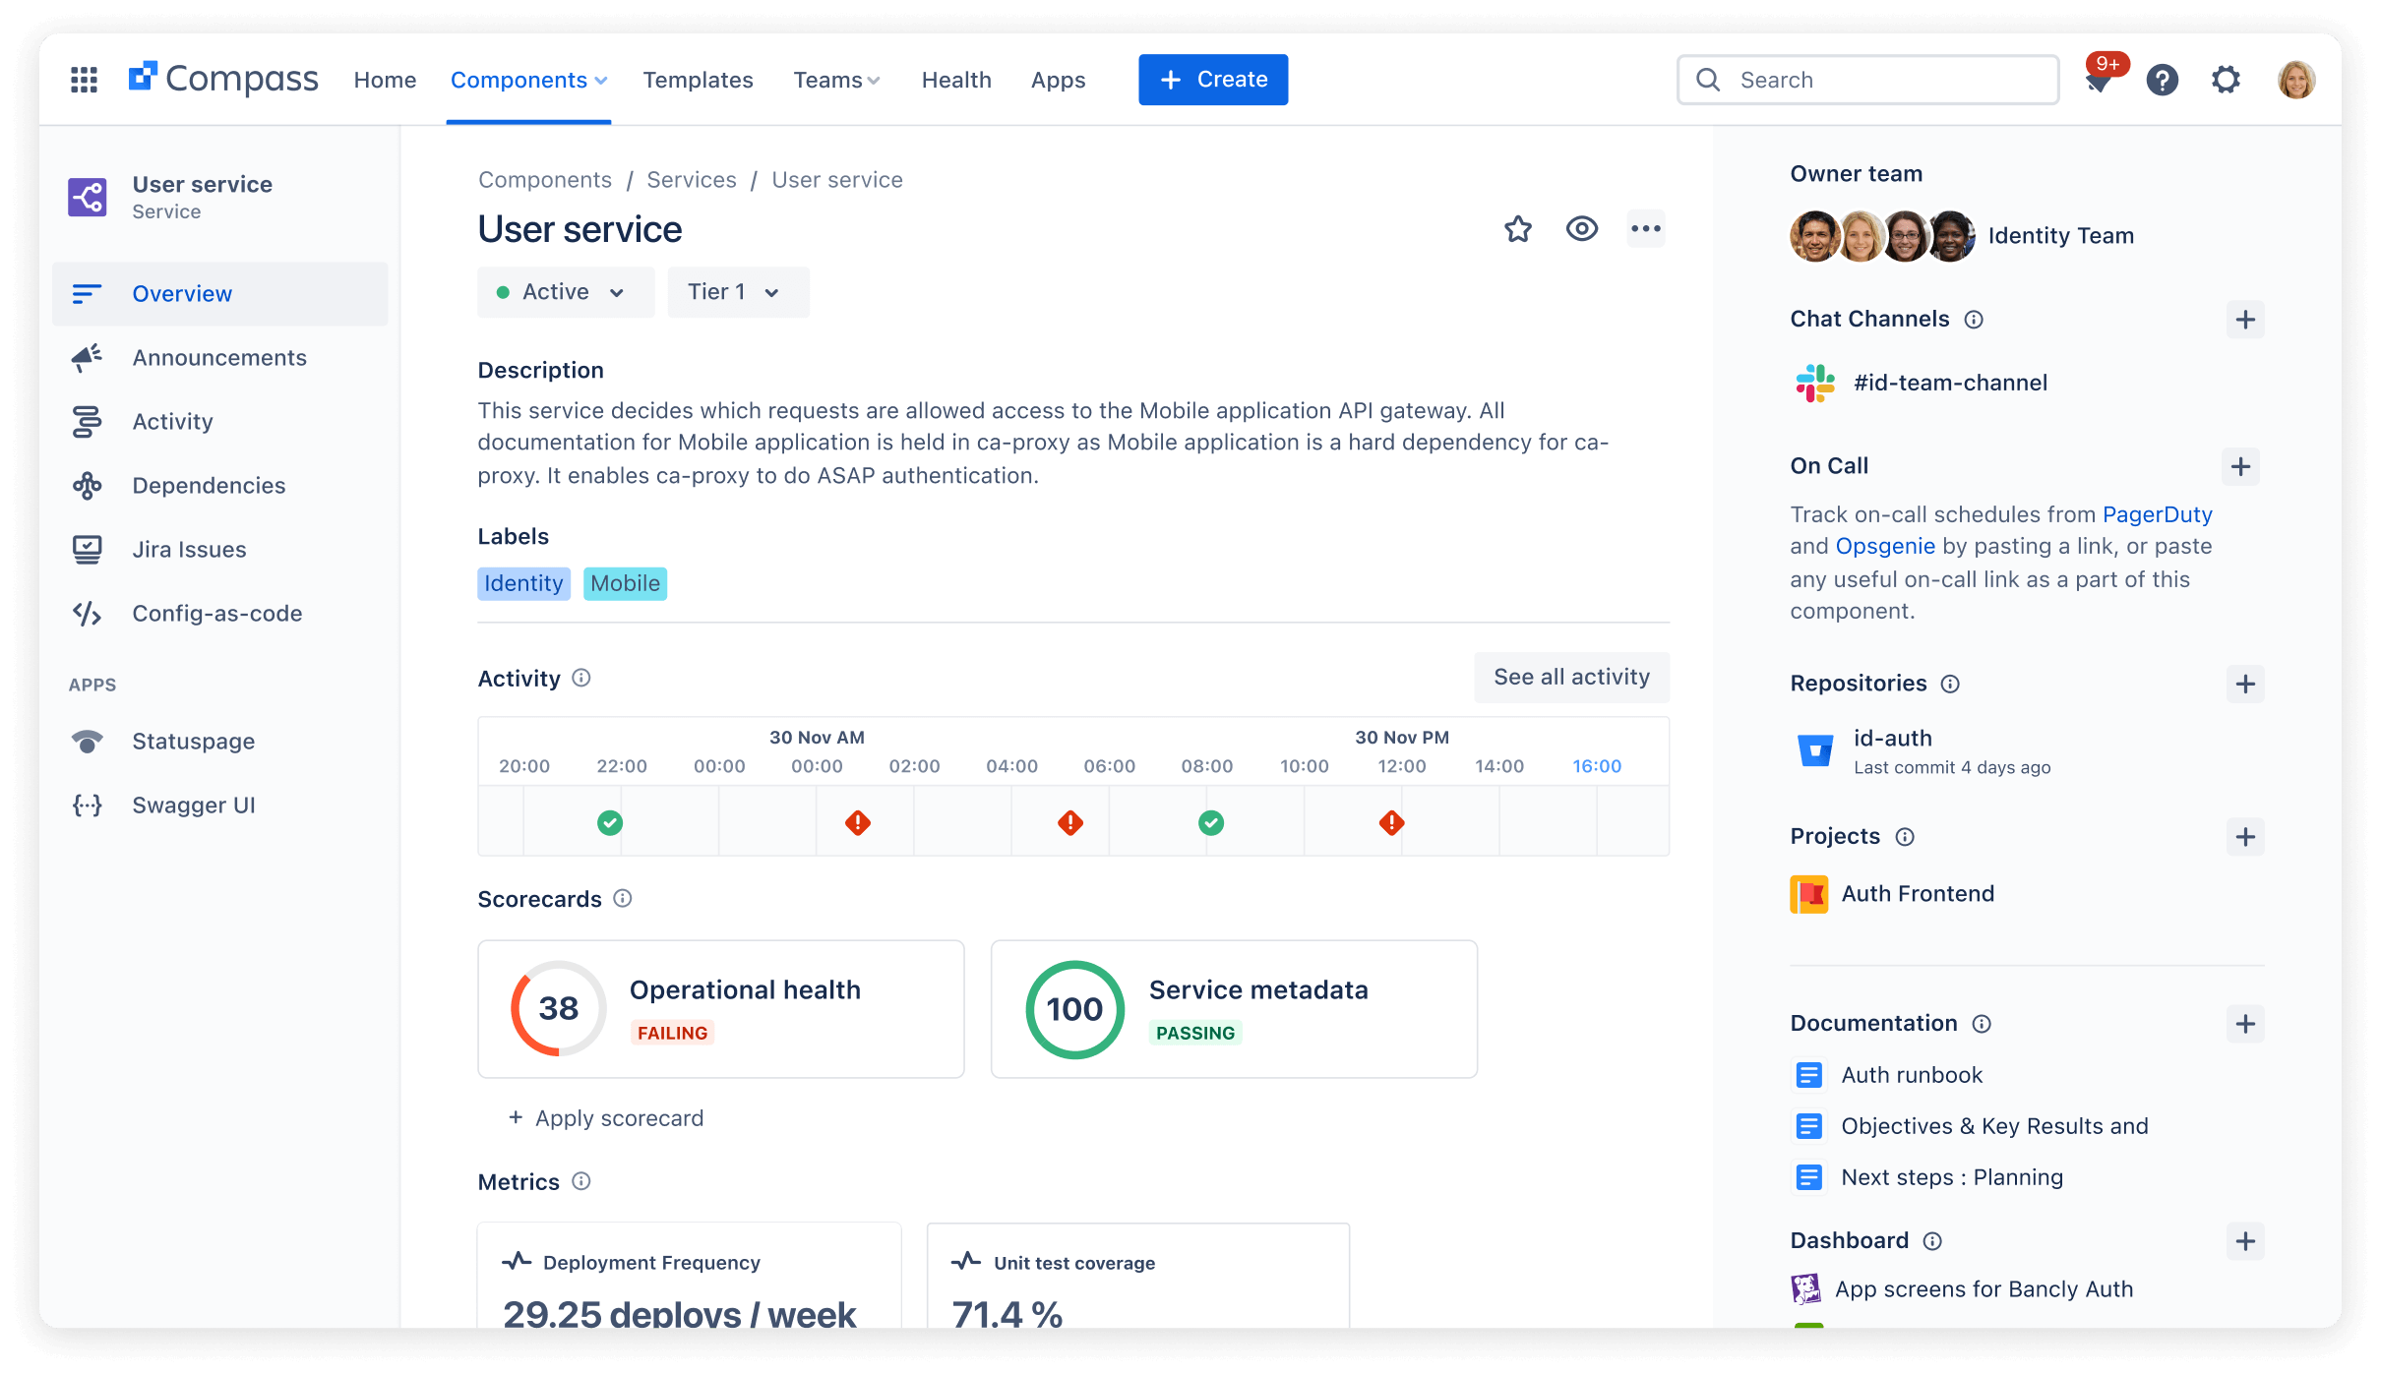The height and width of the screenshot is (1374, 2381).
Task: Toggle the star icon for User service
Action: pyautogui.click(x=1518, y=230)
